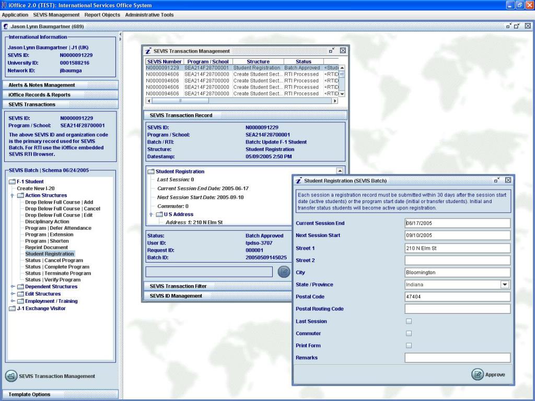535x401 pixels.
Task: Select Status | Terminate Program item
Action: (58, 274)
